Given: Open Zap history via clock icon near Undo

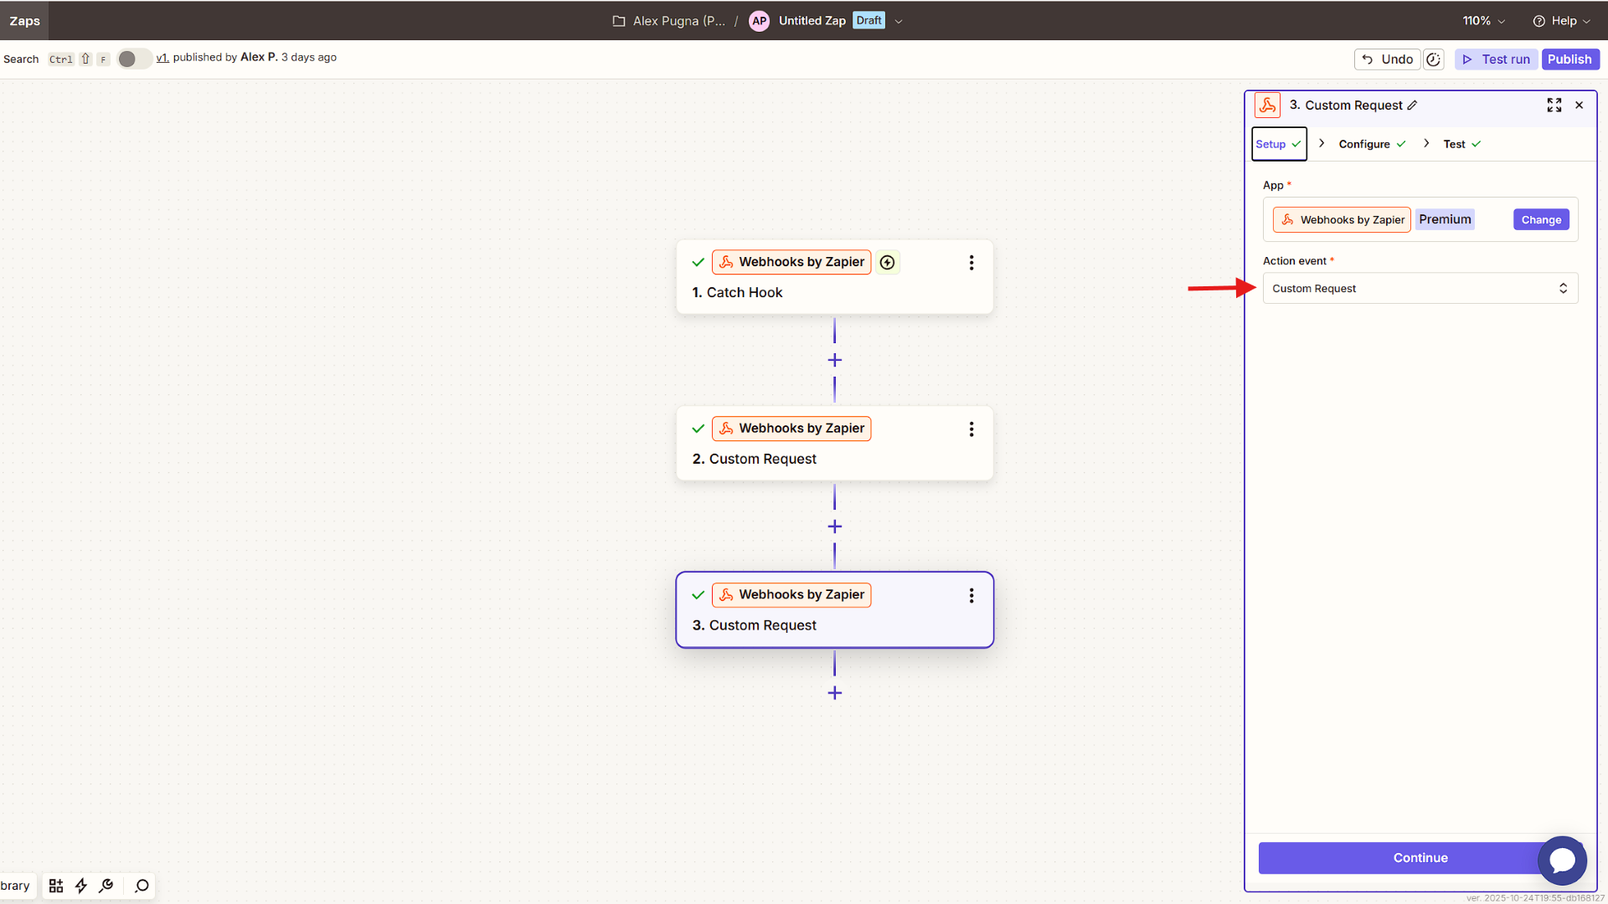Looking at the screenshot, I should click(x=1433, y=59).
